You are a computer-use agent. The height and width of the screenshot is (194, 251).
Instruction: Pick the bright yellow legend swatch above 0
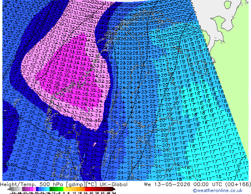65,189
